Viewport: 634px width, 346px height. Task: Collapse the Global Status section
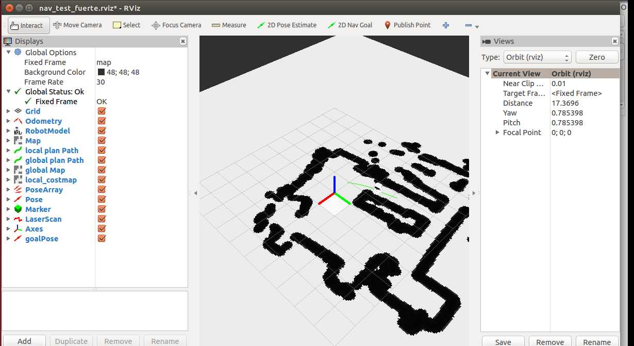[x=8, y=92]
